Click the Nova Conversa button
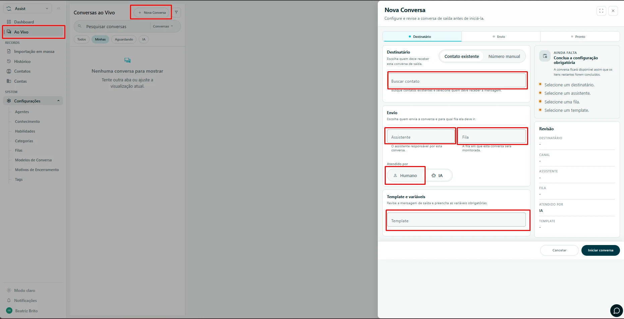 [x=151, y=12]
